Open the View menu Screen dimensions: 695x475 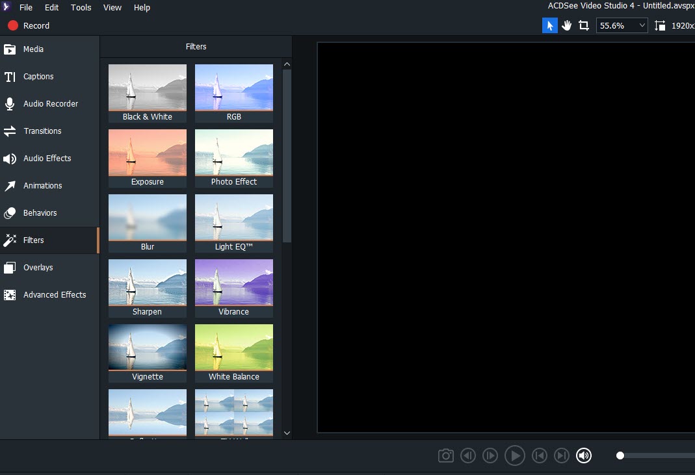[112, 7]
